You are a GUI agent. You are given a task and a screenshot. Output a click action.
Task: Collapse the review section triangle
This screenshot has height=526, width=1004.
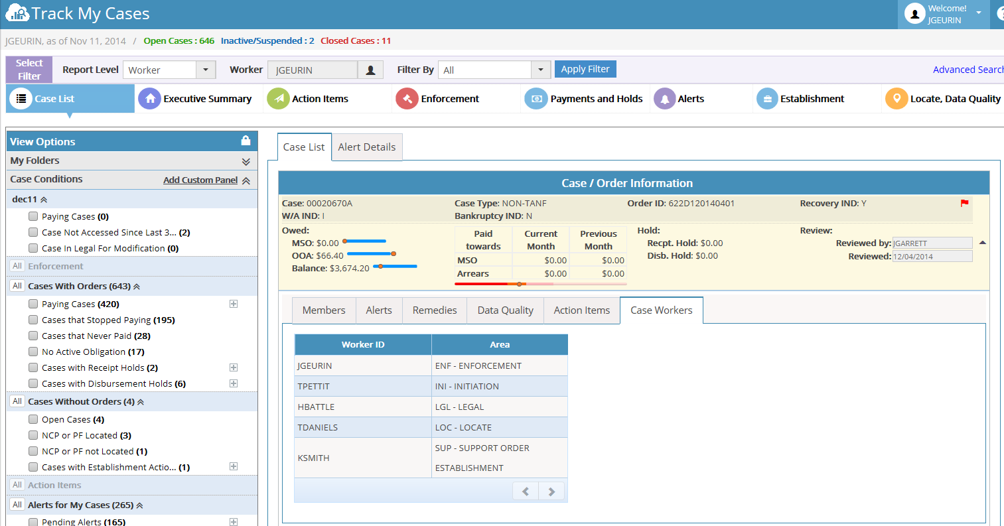tap(983, 243)
